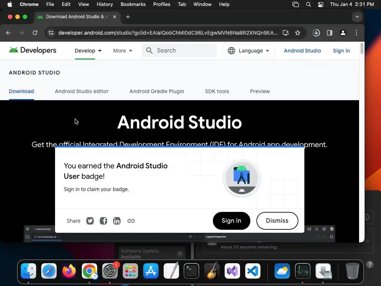Open site information icon in address bar
This screenshot has height=286, width=381.
click(x=51, y=33)
